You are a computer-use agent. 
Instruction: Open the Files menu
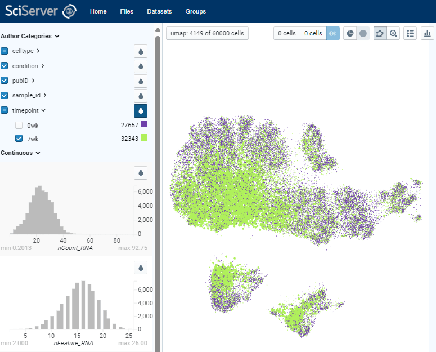[127, 11]
